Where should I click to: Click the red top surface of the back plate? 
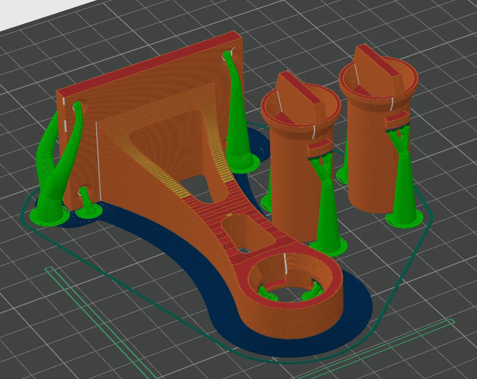click(x=149, y=62)
